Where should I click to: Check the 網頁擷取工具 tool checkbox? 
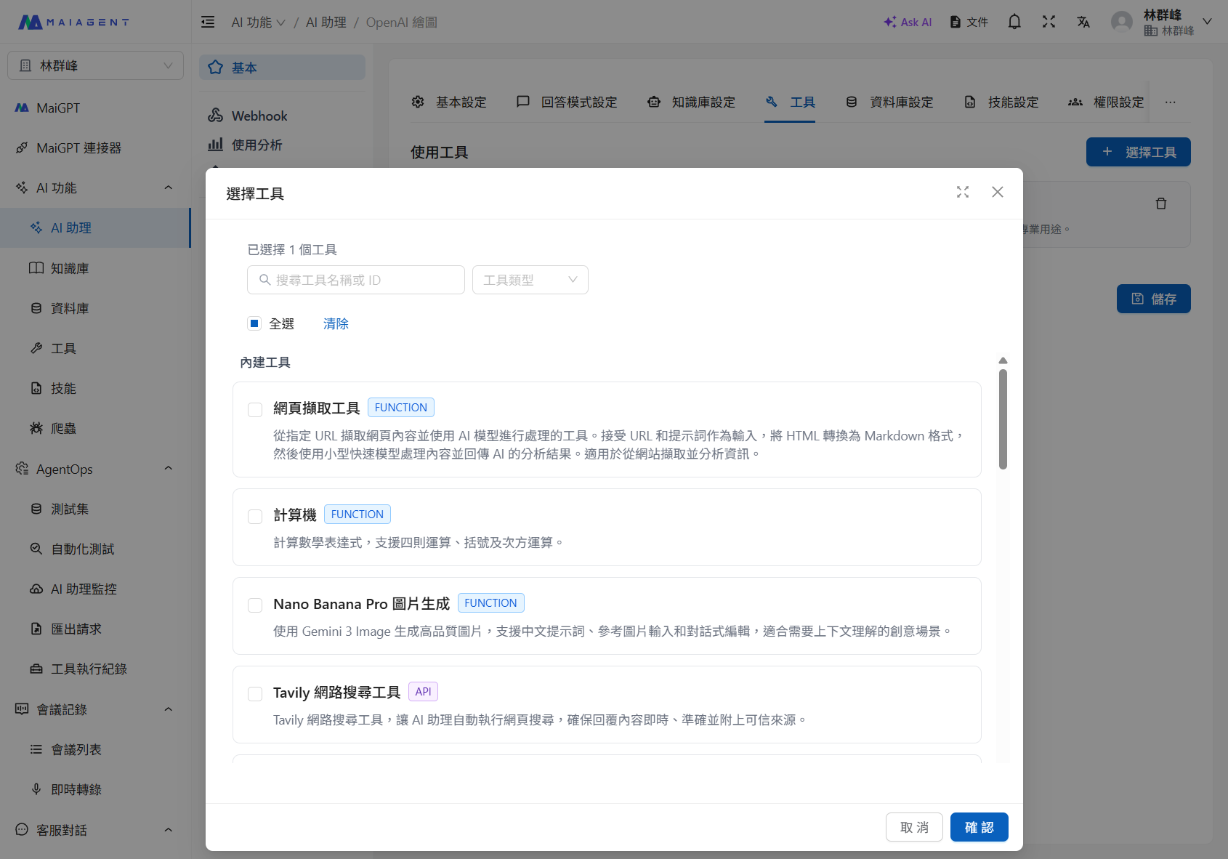[x=254, y=409]
